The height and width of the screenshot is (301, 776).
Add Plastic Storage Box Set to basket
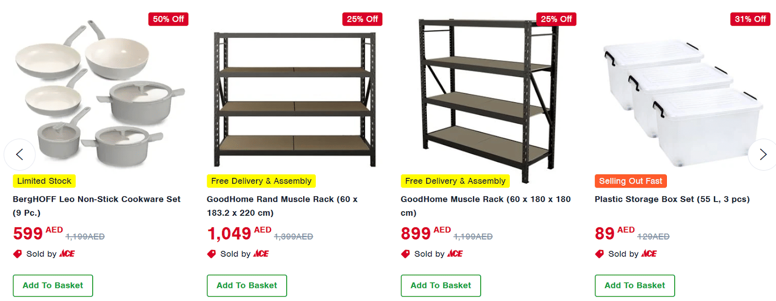[x=635, y=285]
